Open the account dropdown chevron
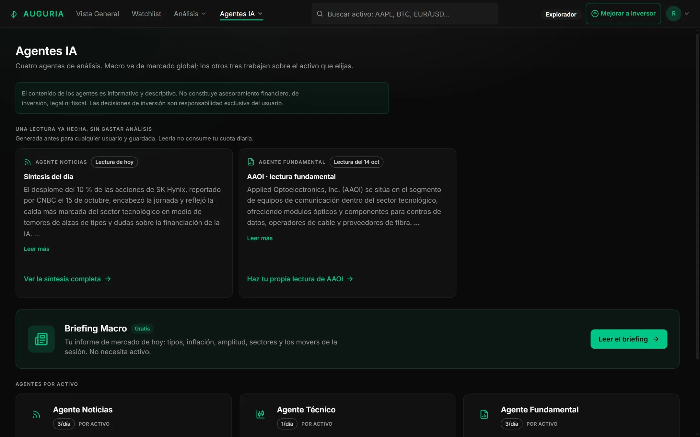This screenshot has width=700, height=437. coord(687,14)
